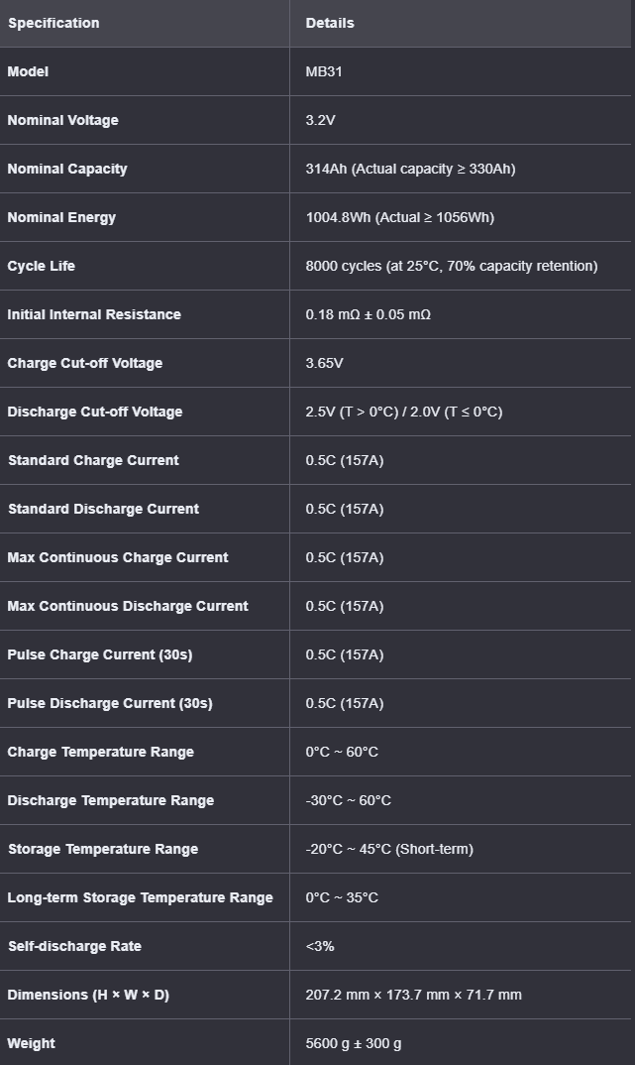The width and height of the screenshot is (635, 1065).
Task: Select the <3% self-discharge rate value
Action: [320, 946]
